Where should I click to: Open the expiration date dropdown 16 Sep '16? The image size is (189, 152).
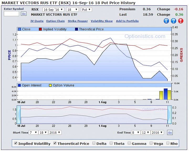(x=53, y=10)
